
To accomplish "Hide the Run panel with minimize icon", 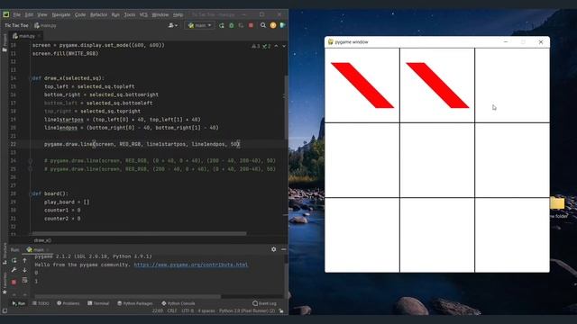I will tap(283, 249).
